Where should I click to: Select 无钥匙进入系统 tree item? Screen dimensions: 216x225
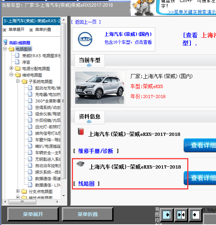tap(48, 159)
